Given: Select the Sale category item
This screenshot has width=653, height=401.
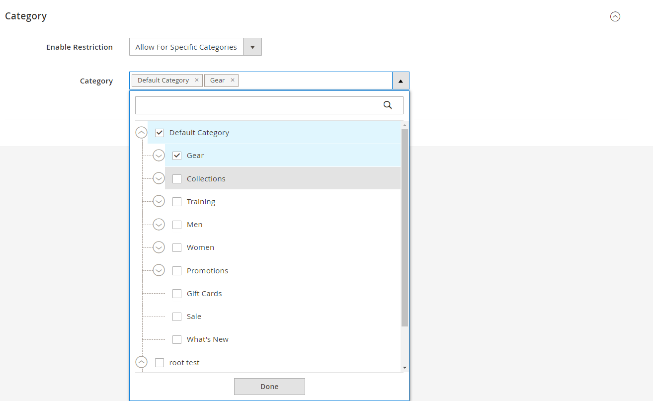Looking at the screenshot, I should pyautogui.click(x=177, y=317).
